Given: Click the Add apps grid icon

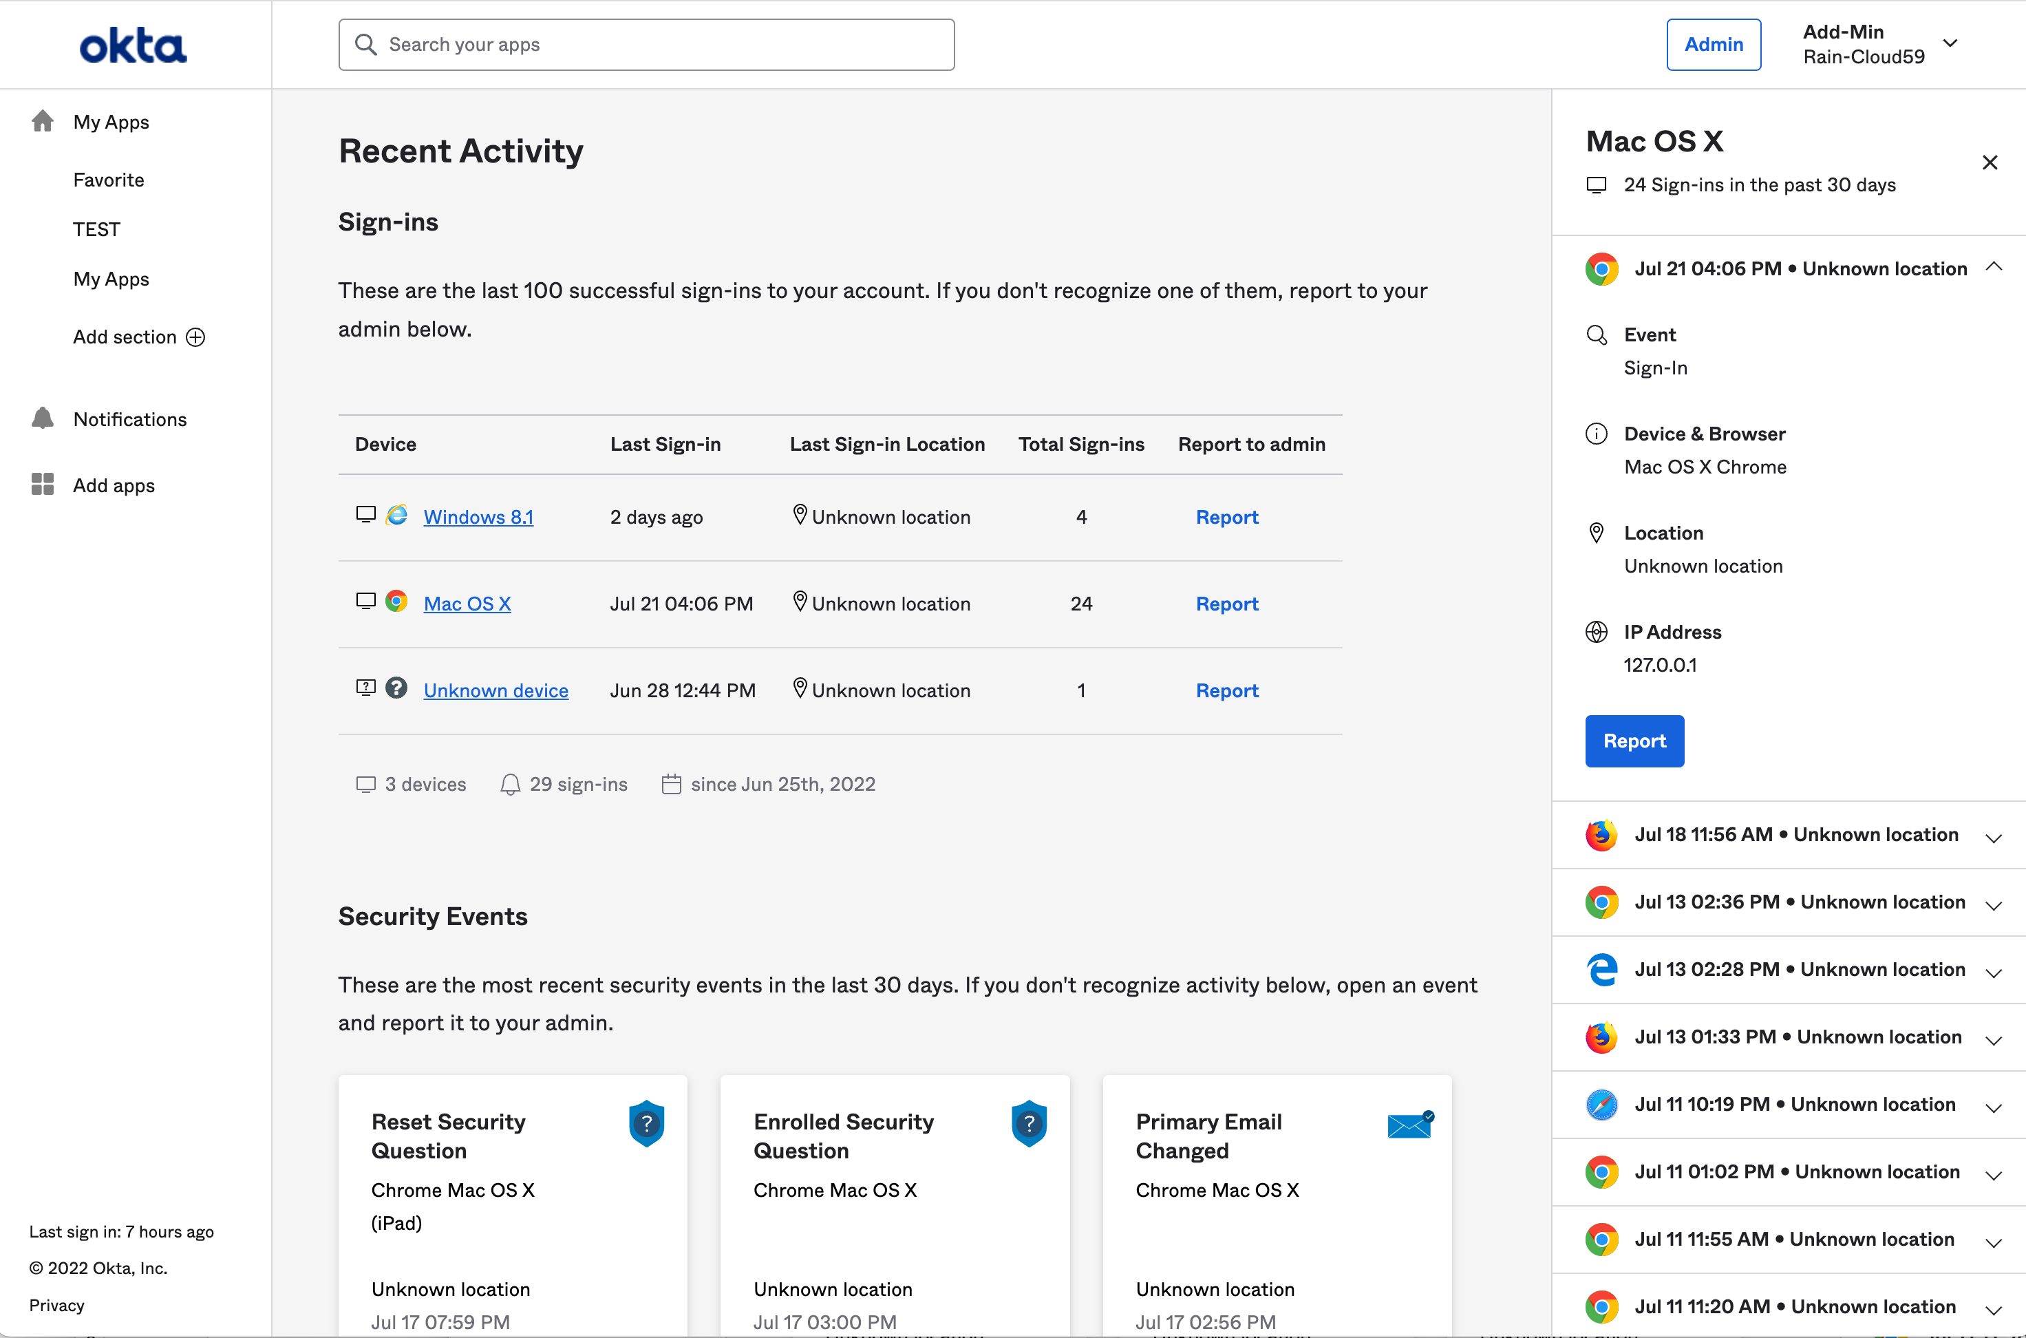Looking at the screenshot, I should click(x=43, y=485).
